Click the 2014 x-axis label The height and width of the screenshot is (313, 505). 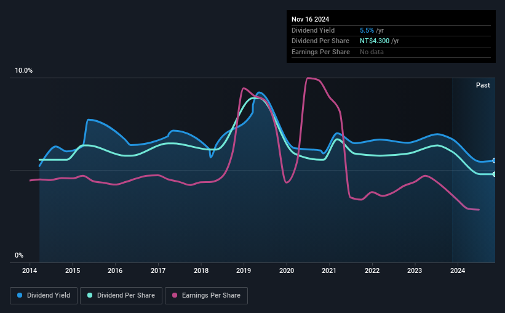[x=30, y=270]
